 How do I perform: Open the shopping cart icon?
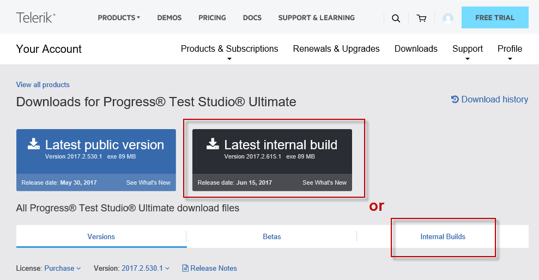421,18
